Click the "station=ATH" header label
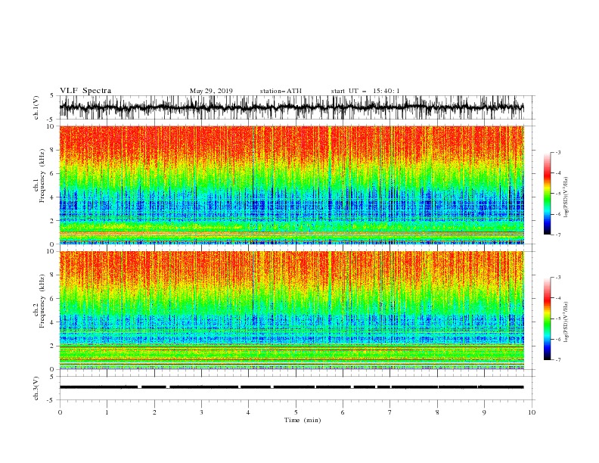 [281, 91]
